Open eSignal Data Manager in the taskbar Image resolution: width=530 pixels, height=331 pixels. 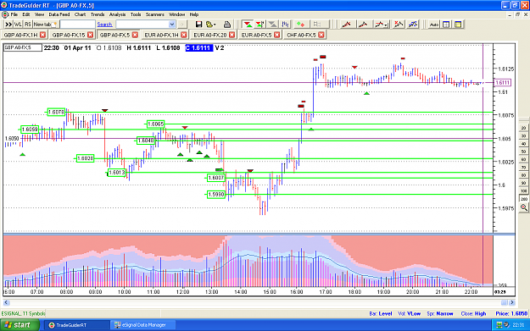point(142,325)
